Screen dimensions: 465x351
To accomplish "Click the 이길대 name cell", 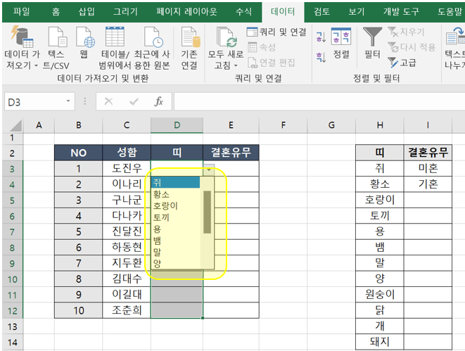I will [127, 295].
